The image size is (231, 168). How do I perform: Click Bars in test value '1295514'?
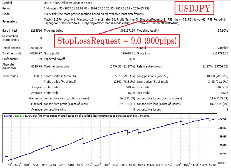pyautogui.click(x=36, y=31)
